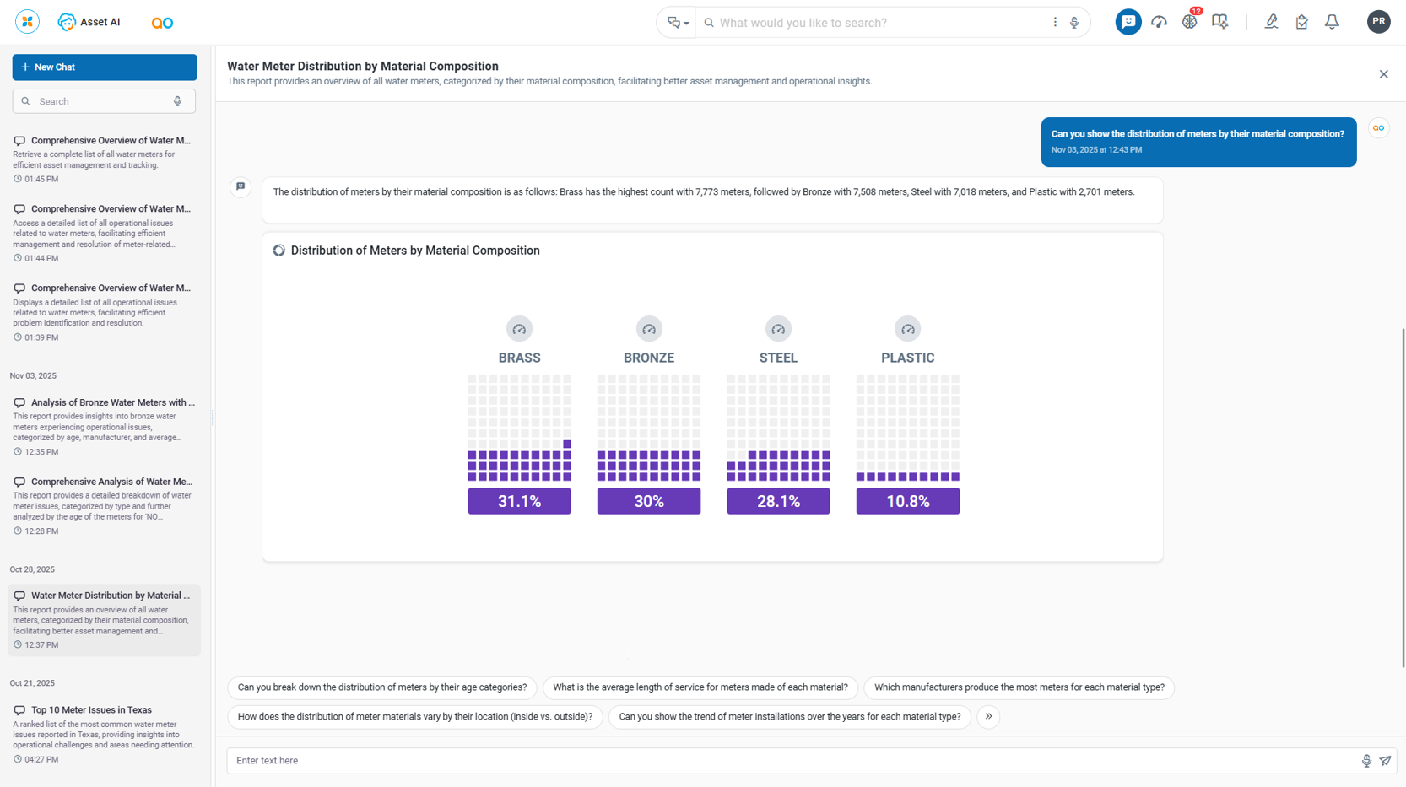Open the search type dropdown in header
This screenshot has width=1406, height=787.
(x=678, y=23)
